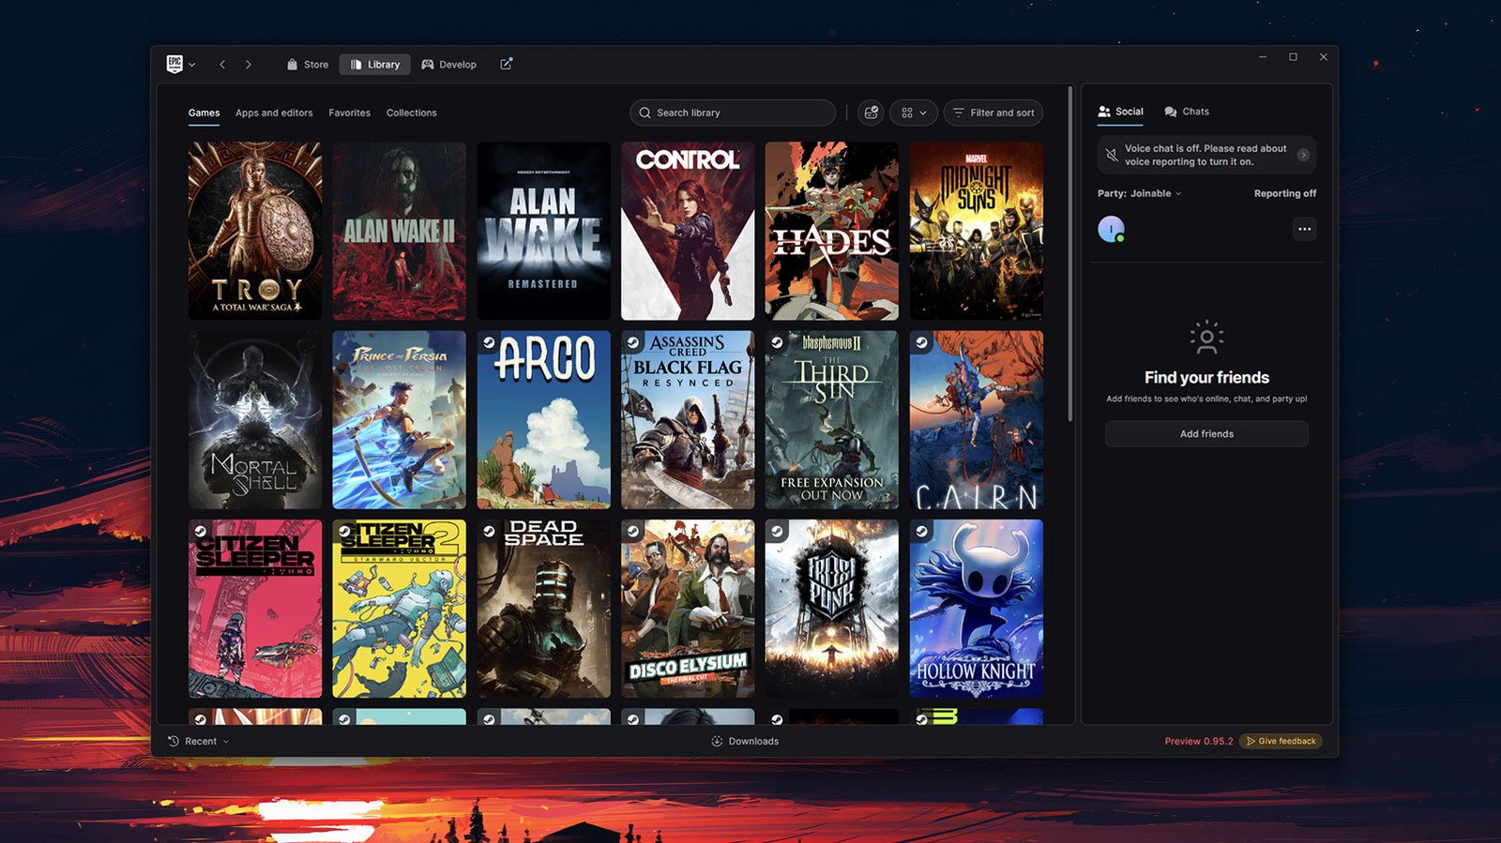Click the badge icon on the Arco cover

tap(489, 342)
